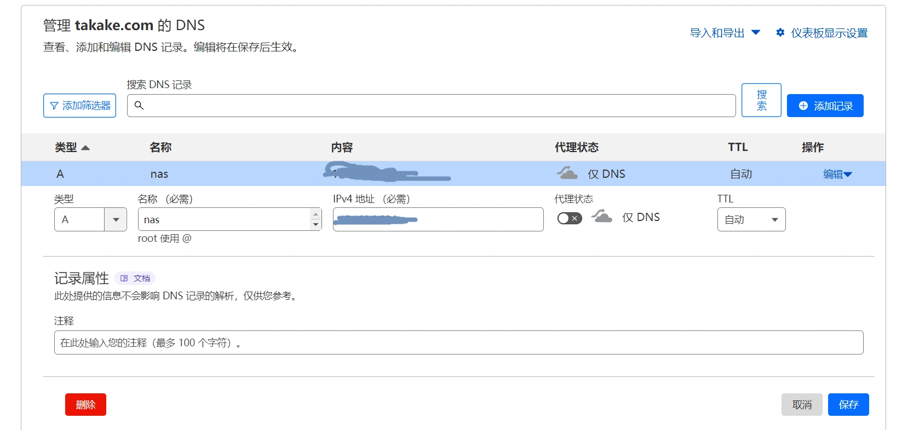Cancel editing with 取消 button

(x=801, y=404)
